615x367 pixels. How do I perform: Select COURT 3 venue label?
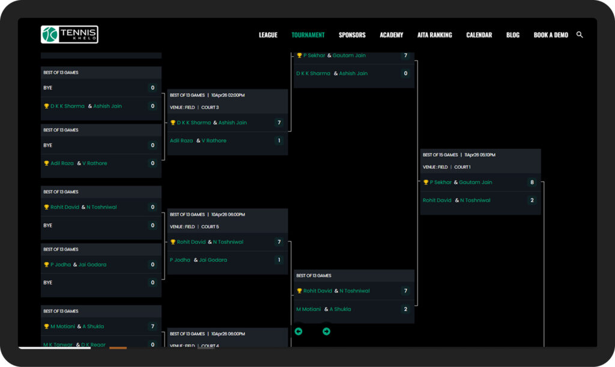click(210, 108)
